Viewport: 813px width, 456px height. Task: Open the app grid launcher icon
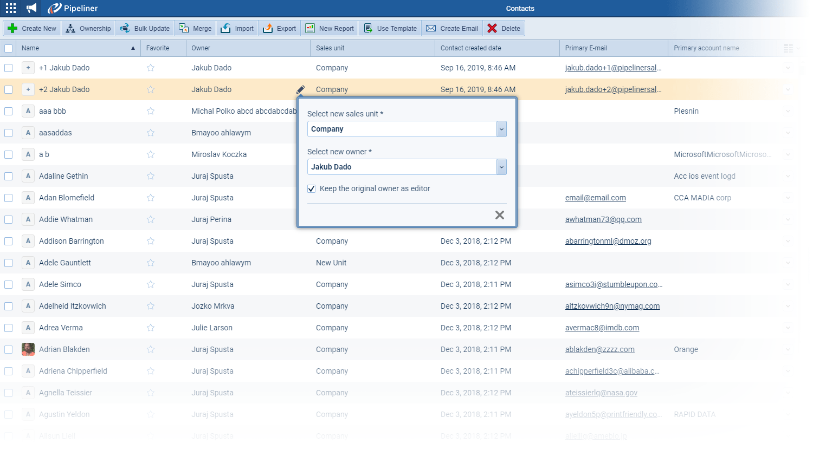pos(11,8)
